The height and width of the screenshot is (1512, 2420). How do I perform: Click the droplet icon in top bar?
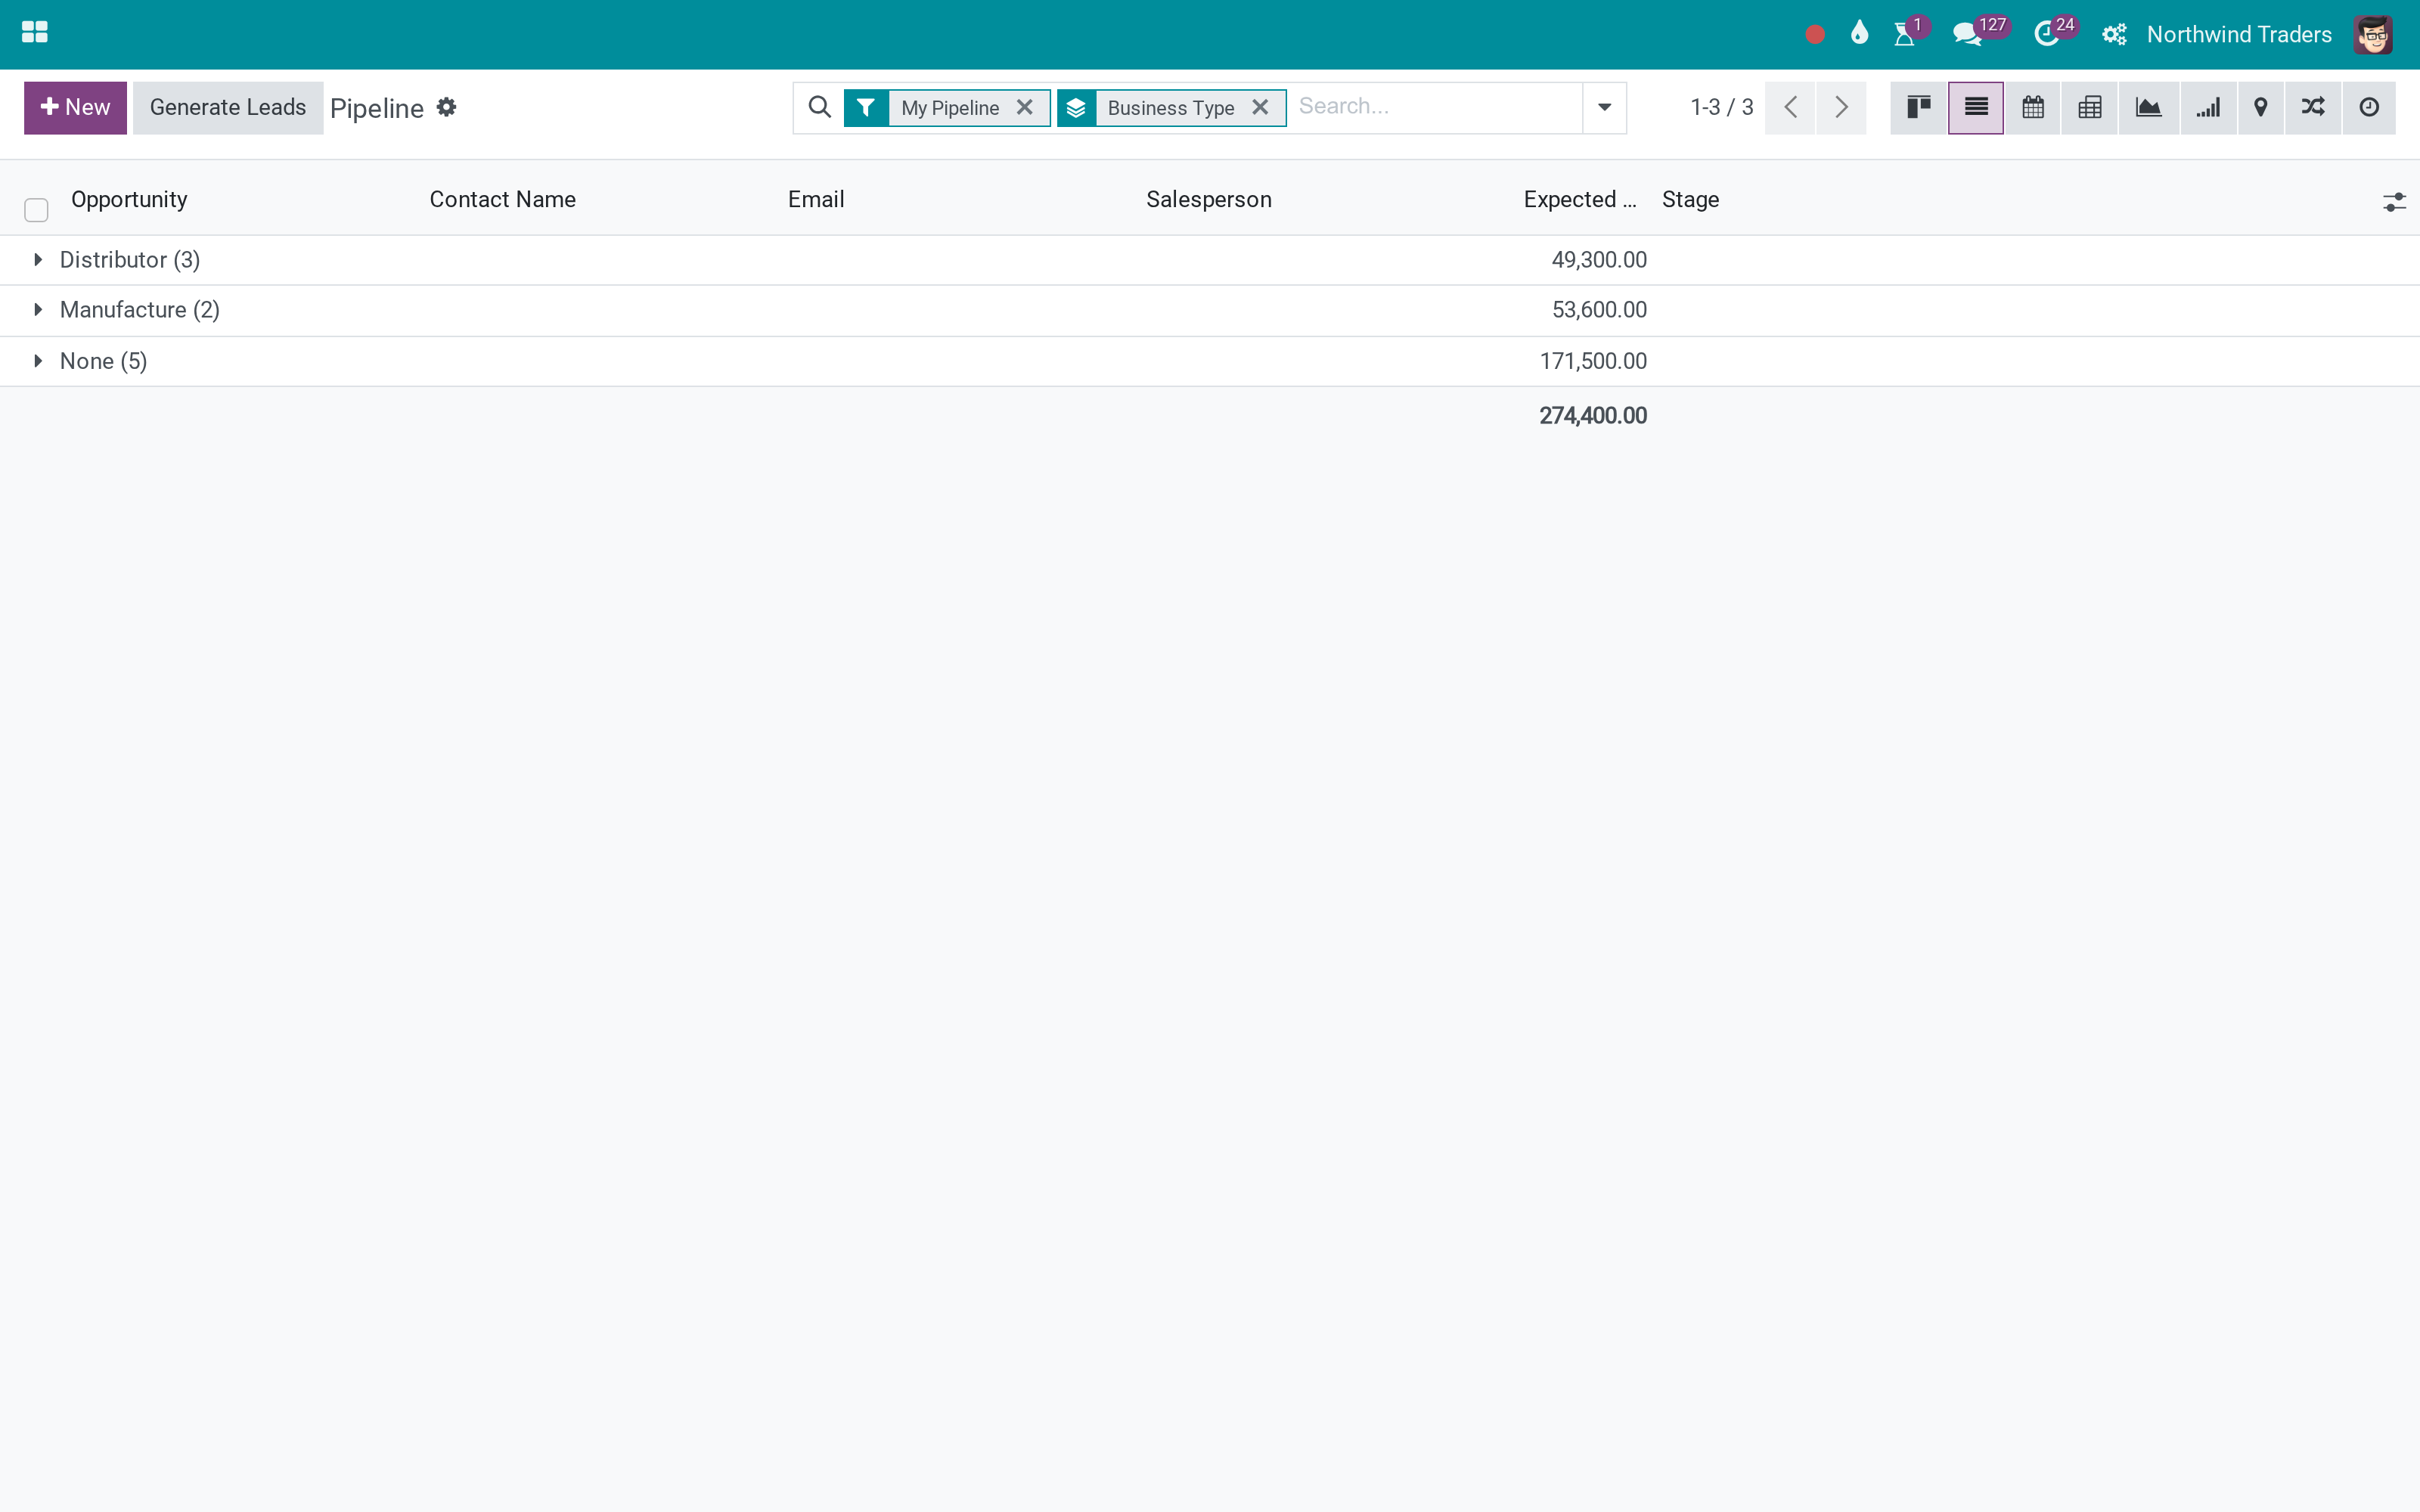(x=1859, y=33)
